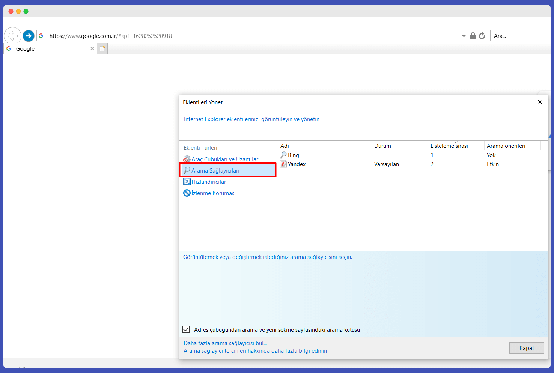554x373 pixels.
Task: Click the macOS yellow minimize button
Action: (x=18, y=11)
